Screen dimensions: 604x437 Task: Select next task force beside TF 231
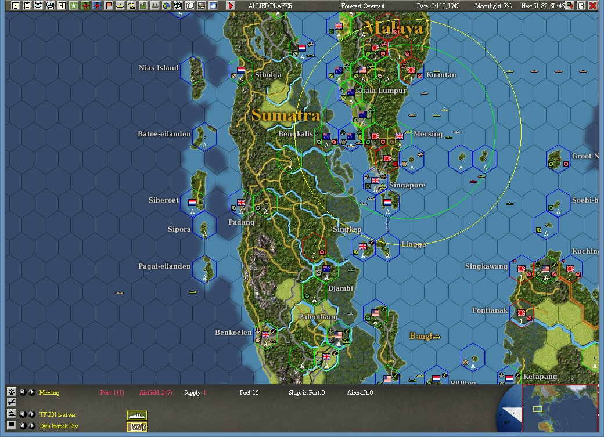click(32, 414)
